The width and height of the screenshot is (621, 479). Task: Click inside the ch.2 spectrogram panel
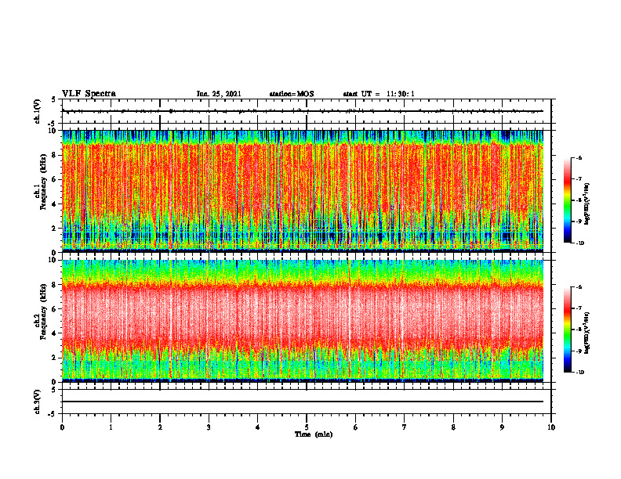tap(303, 321)
